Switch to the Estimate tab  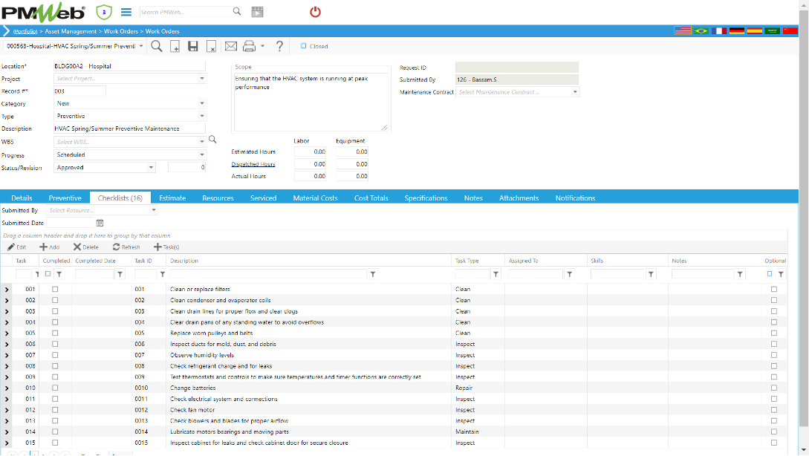click(x=172, y=198)
